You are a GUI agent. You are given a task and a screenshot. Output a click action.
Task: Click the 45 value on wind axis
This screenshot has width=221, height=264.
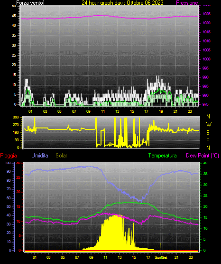(14, 16)
